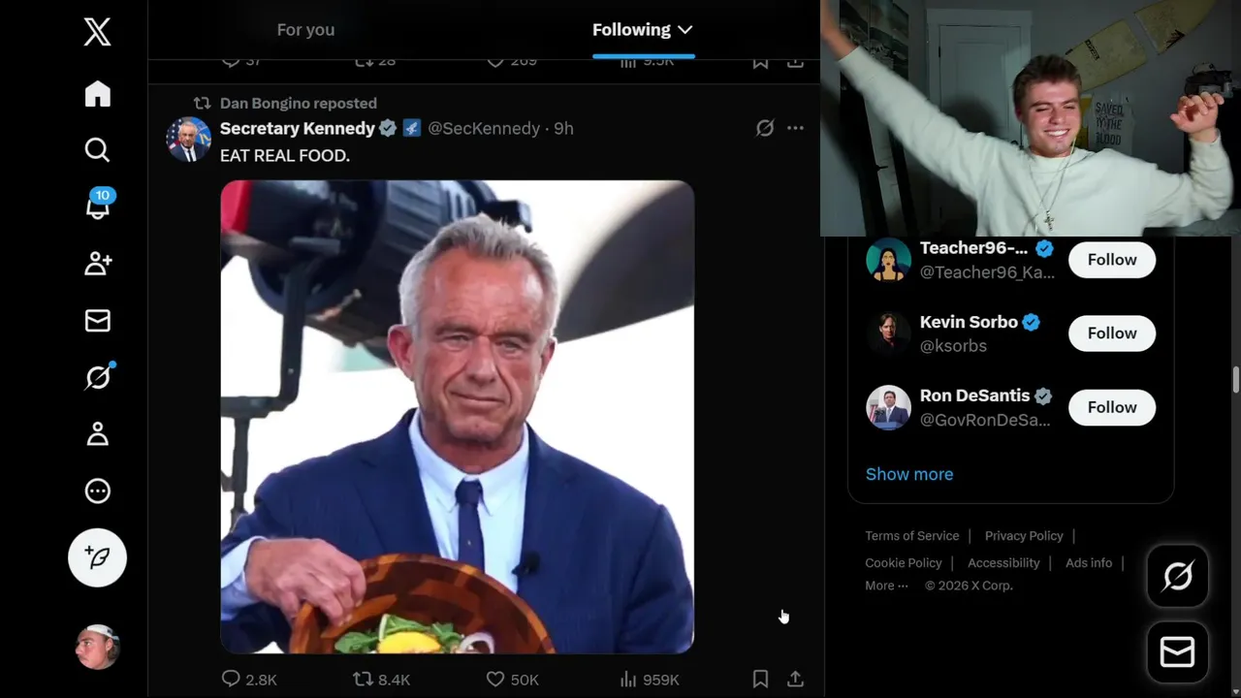
Task: Like the Secretary Kennedy post
Action: point(512,680)
